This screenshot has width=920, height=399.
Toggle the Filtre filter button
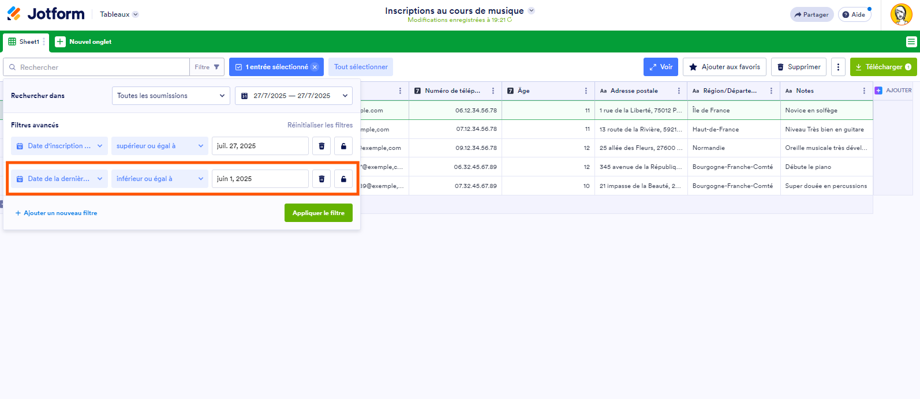(207, 67)
